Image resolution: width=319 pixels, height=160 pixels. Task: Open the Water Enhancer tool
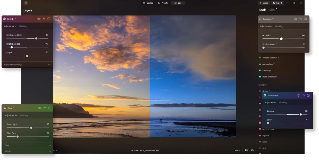[x=270, y=77]
